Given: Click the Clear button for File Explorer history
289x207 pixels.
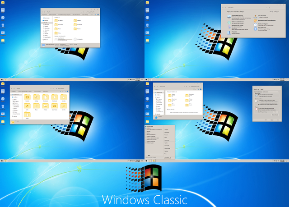Looking at the screenshot, I should [275, 112].
